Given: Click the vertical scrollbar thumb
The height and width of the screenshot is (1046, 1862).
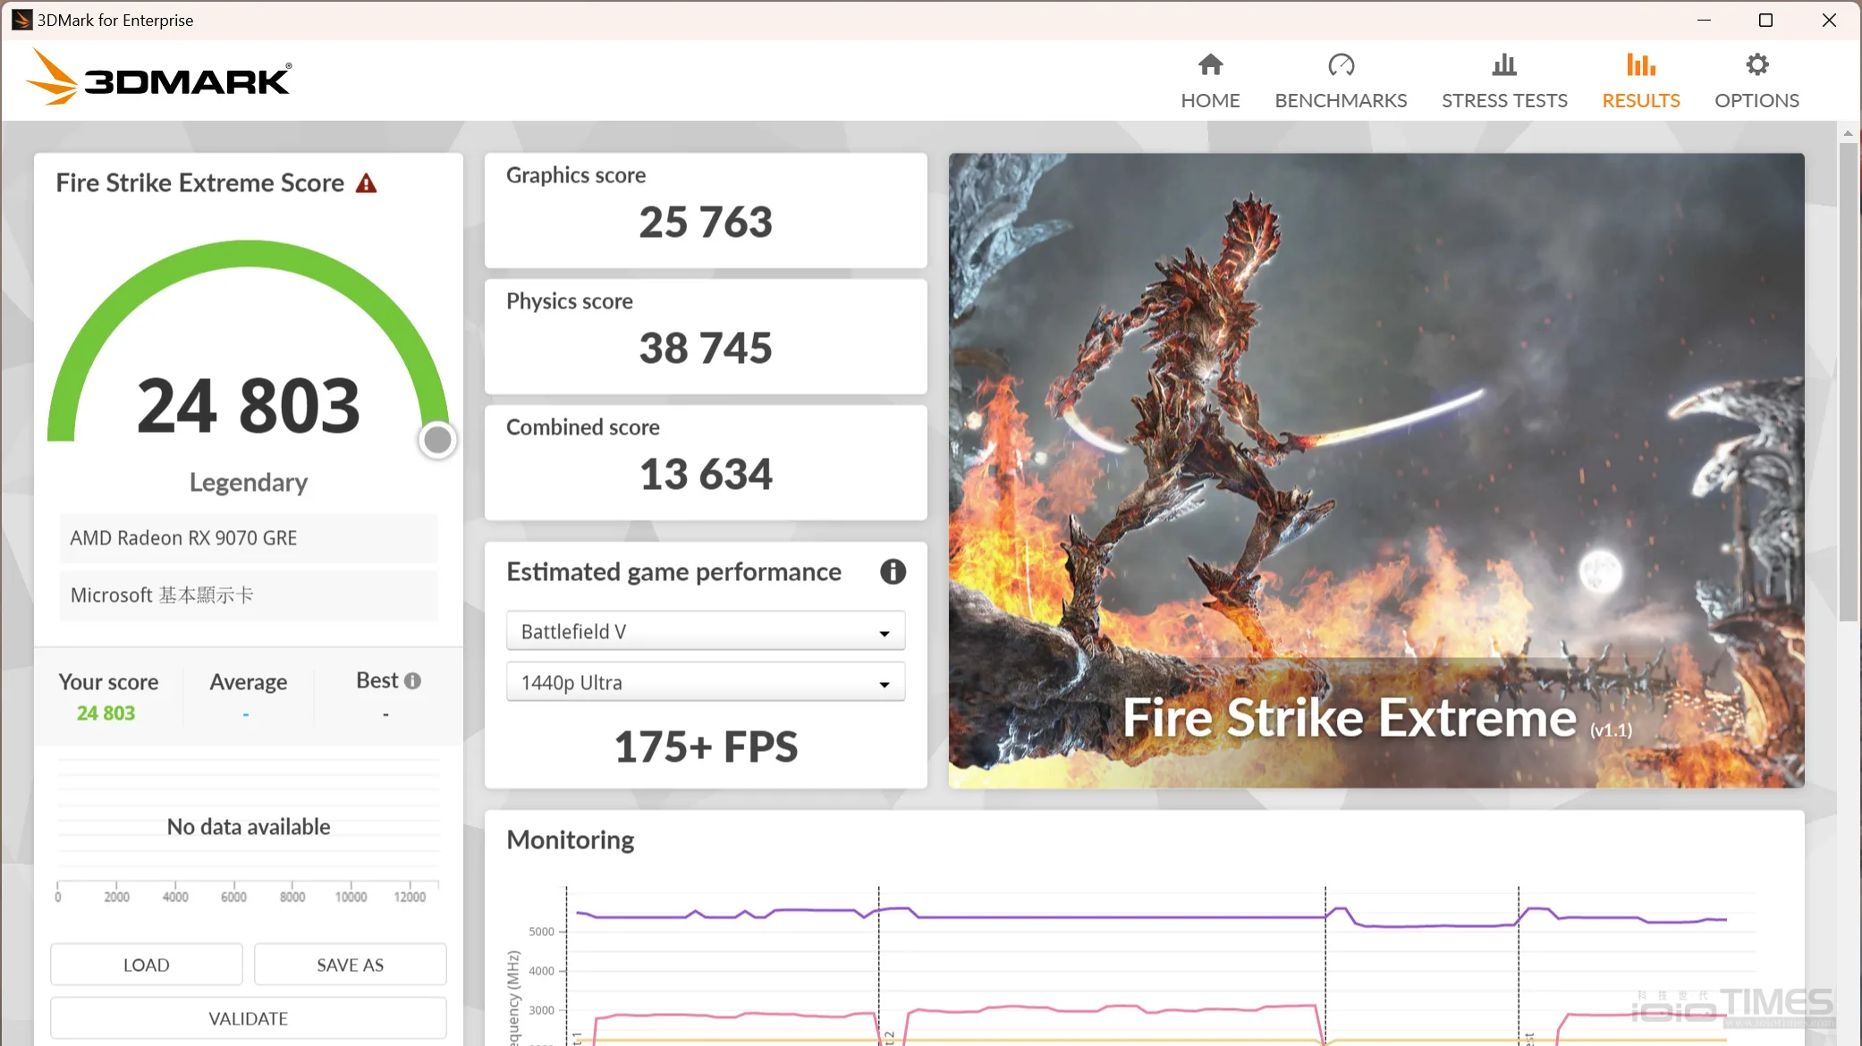Looking at the screenshot, I should 1848,380.
